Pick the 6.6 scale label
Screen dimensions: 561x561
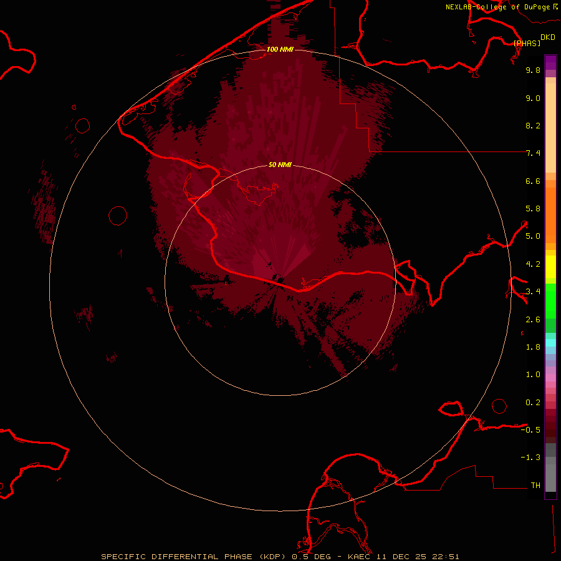[x=533, y=181]
